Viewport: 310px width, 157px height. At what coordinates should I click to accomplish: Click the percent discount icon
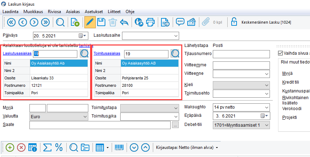(x=59, y=147)
